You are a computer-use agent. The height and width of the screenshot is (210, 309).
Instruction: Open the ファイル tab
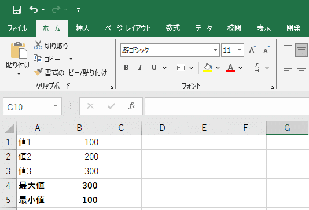click(x=17, y=28)
